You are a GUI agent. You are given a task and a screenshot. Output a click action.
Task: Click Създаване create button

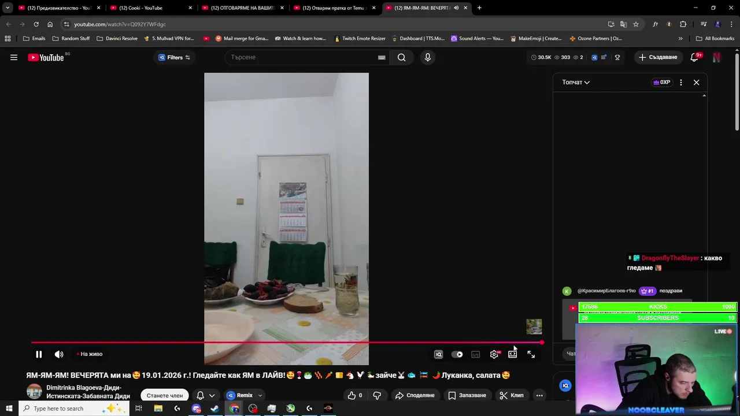pos(658,57)
